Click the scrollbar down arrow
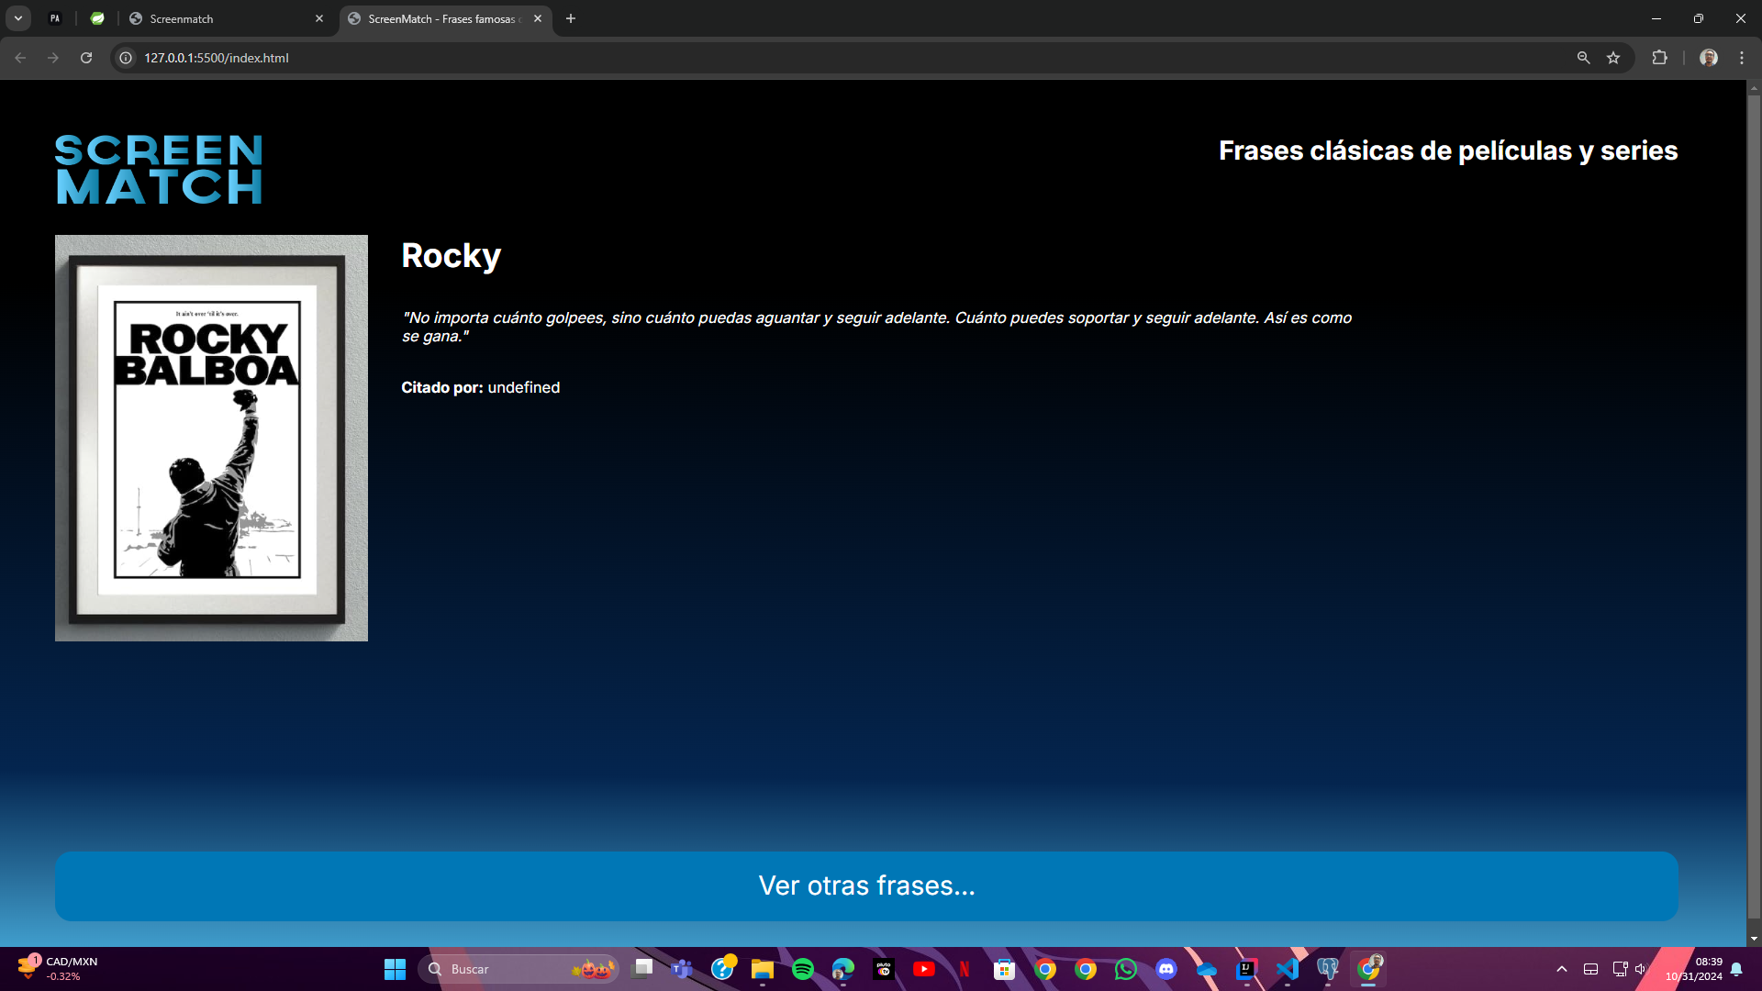Screen dimensions: 1762x991 1754,939
